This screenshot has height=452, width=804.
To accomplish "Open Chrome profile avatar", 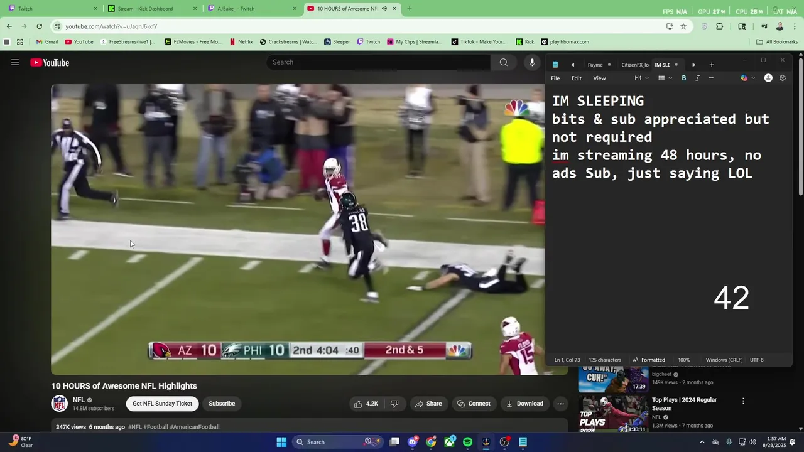I will 780,26.
